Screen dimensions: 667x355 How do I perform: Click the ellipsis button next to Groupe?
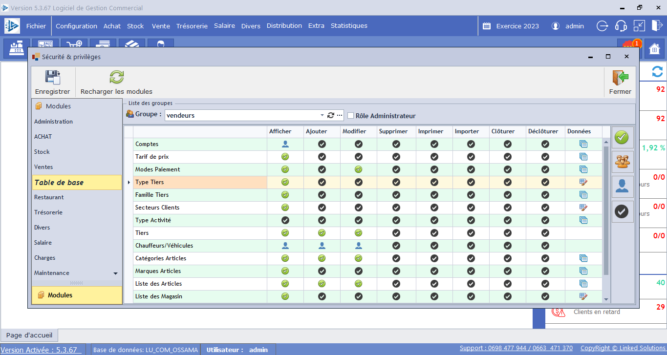click(x=340, y=115)
